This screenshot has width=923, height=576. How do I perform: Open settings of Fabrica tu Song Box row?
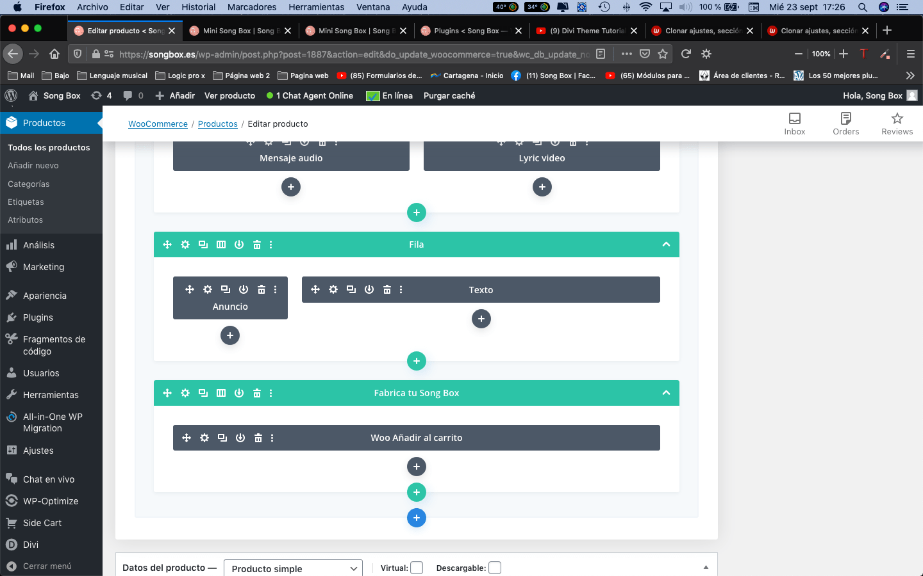click(x=185, y=393)
